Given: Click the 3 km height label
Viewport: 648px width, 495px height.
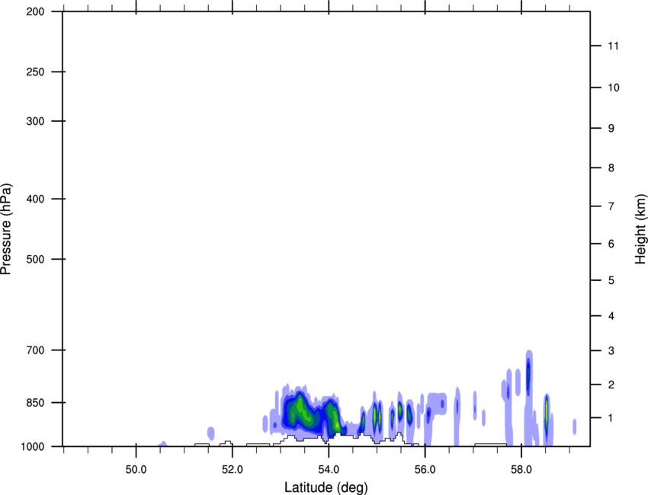Looking at the screenshot, I should tap(611, 351).
